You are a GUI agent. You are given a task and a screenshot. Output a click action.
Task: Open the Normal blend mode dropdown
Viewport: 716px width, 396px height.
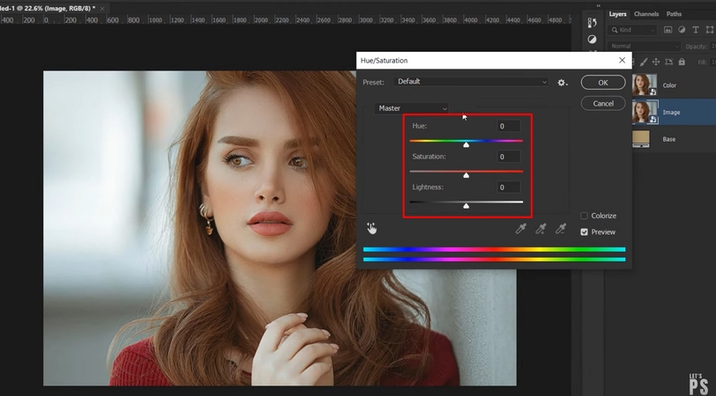(x=644, y=46)
